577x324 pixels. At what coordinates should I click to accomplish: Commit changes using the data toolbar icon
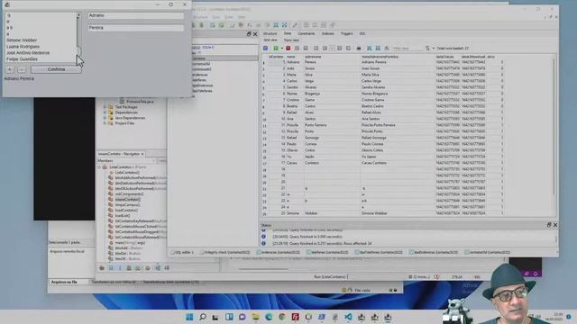297,48
